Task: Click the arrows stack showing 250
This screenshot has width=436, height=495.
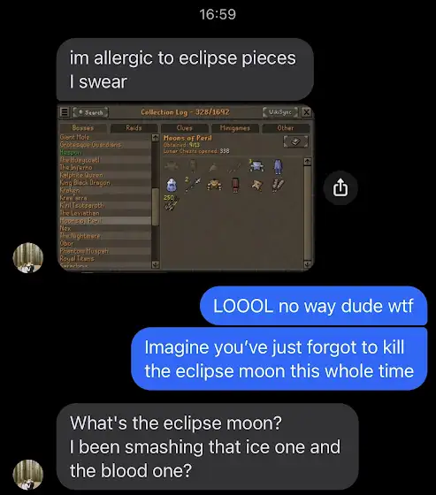Action: [x=171, y=203]
